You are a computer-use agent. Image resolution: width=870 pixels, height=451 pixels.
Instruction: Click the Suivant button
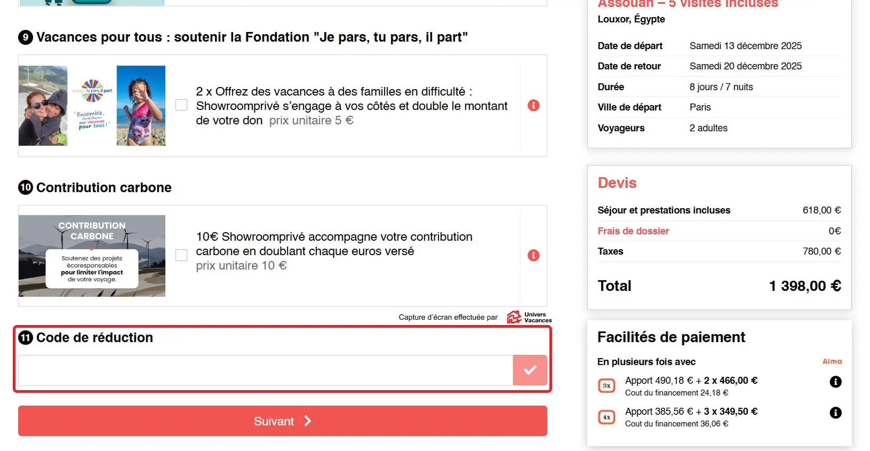click(282, 421)
